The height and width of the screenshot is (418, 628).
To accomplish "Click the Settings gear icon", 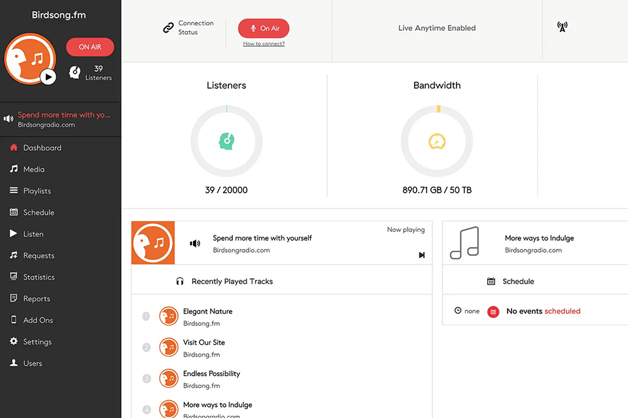I will click(14, 341).
